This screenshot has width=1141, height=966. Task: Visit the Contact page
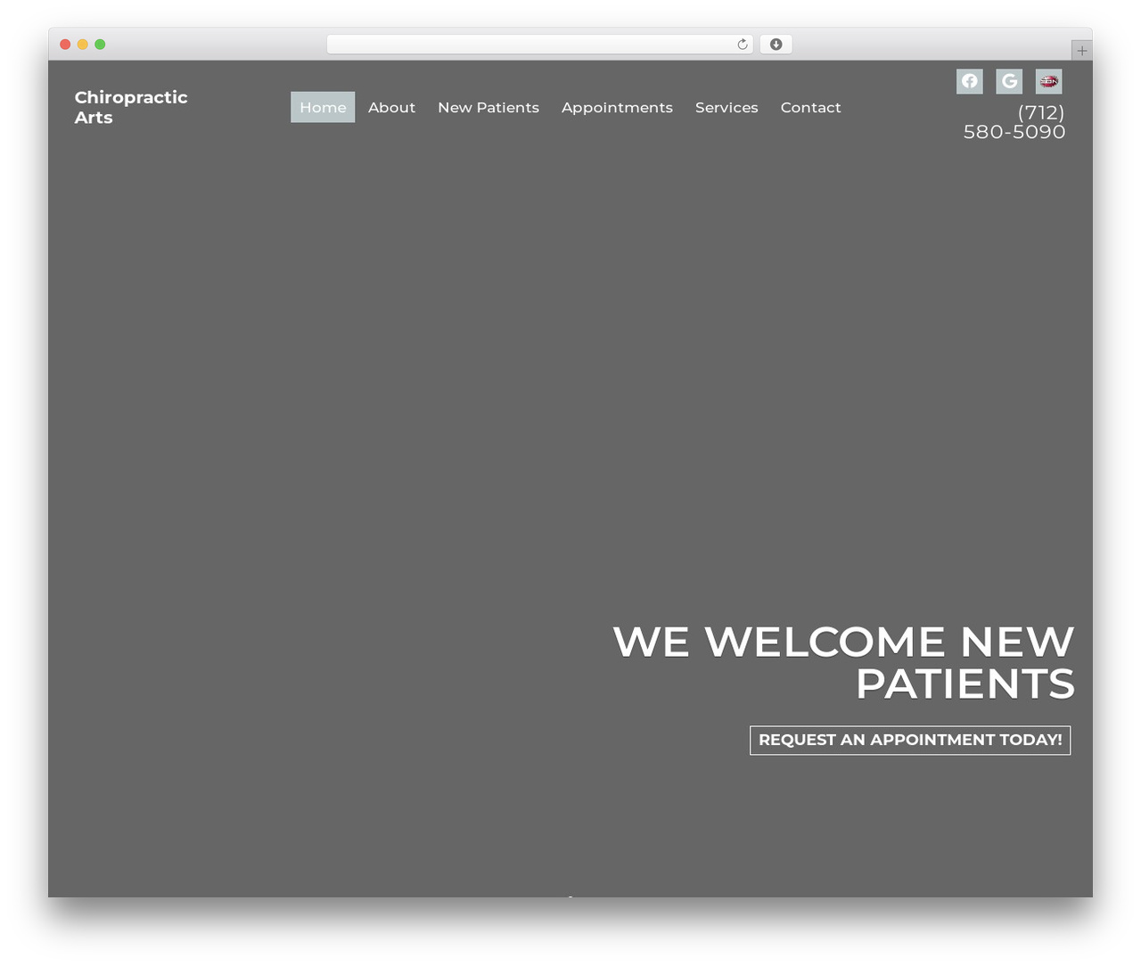click(x=810, y=107)
